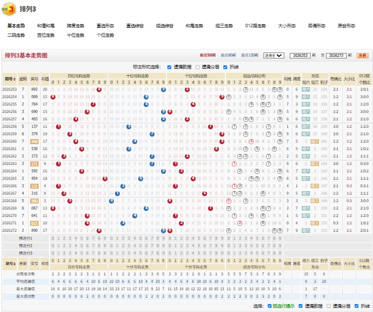Viewport: 373px width, 312px height.
Task: Enable the top 遗漏分层 checkbox
Action: click(x=198, y=67)
